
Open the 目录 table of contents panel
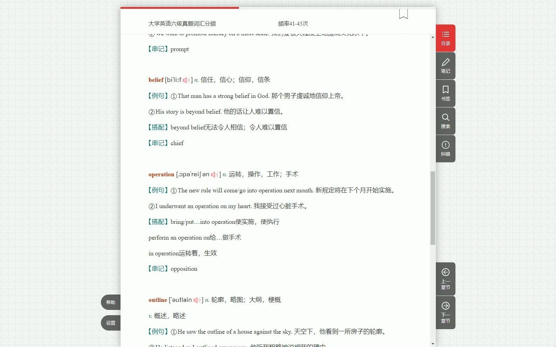click(445, 38)
